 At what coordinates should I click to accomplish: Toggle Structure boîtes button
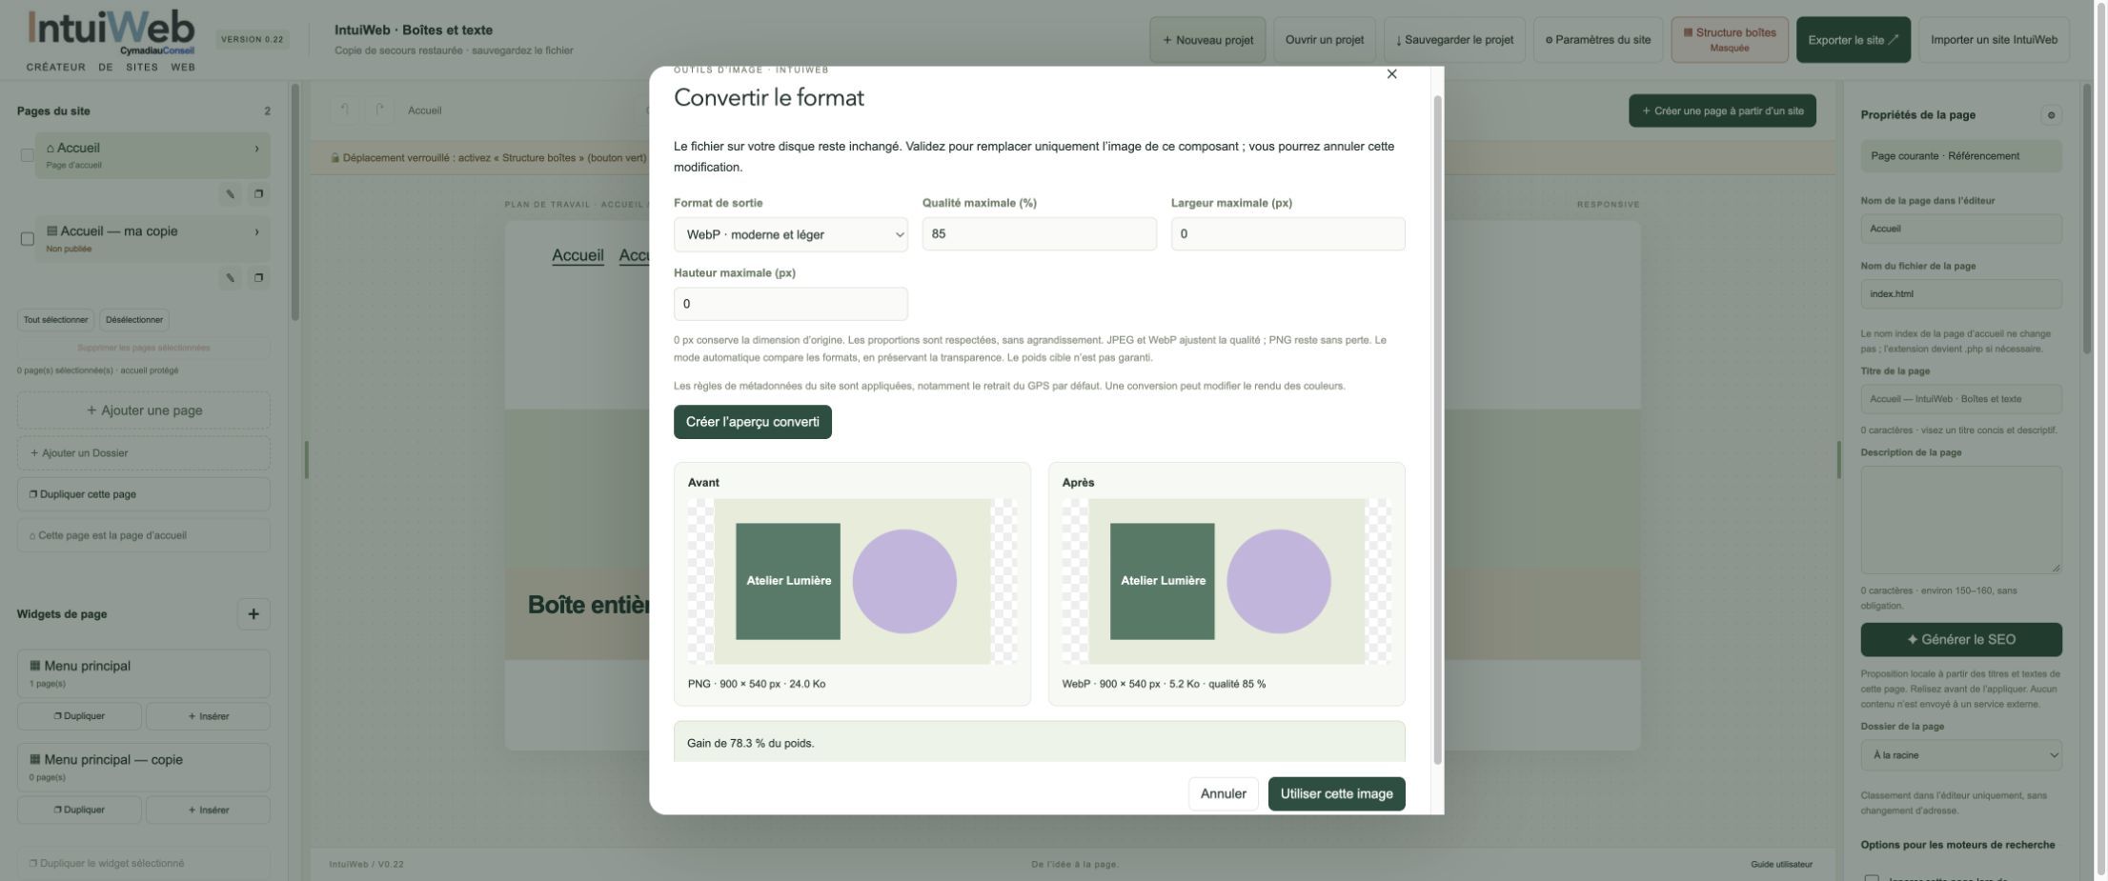tap(1729, 40)
